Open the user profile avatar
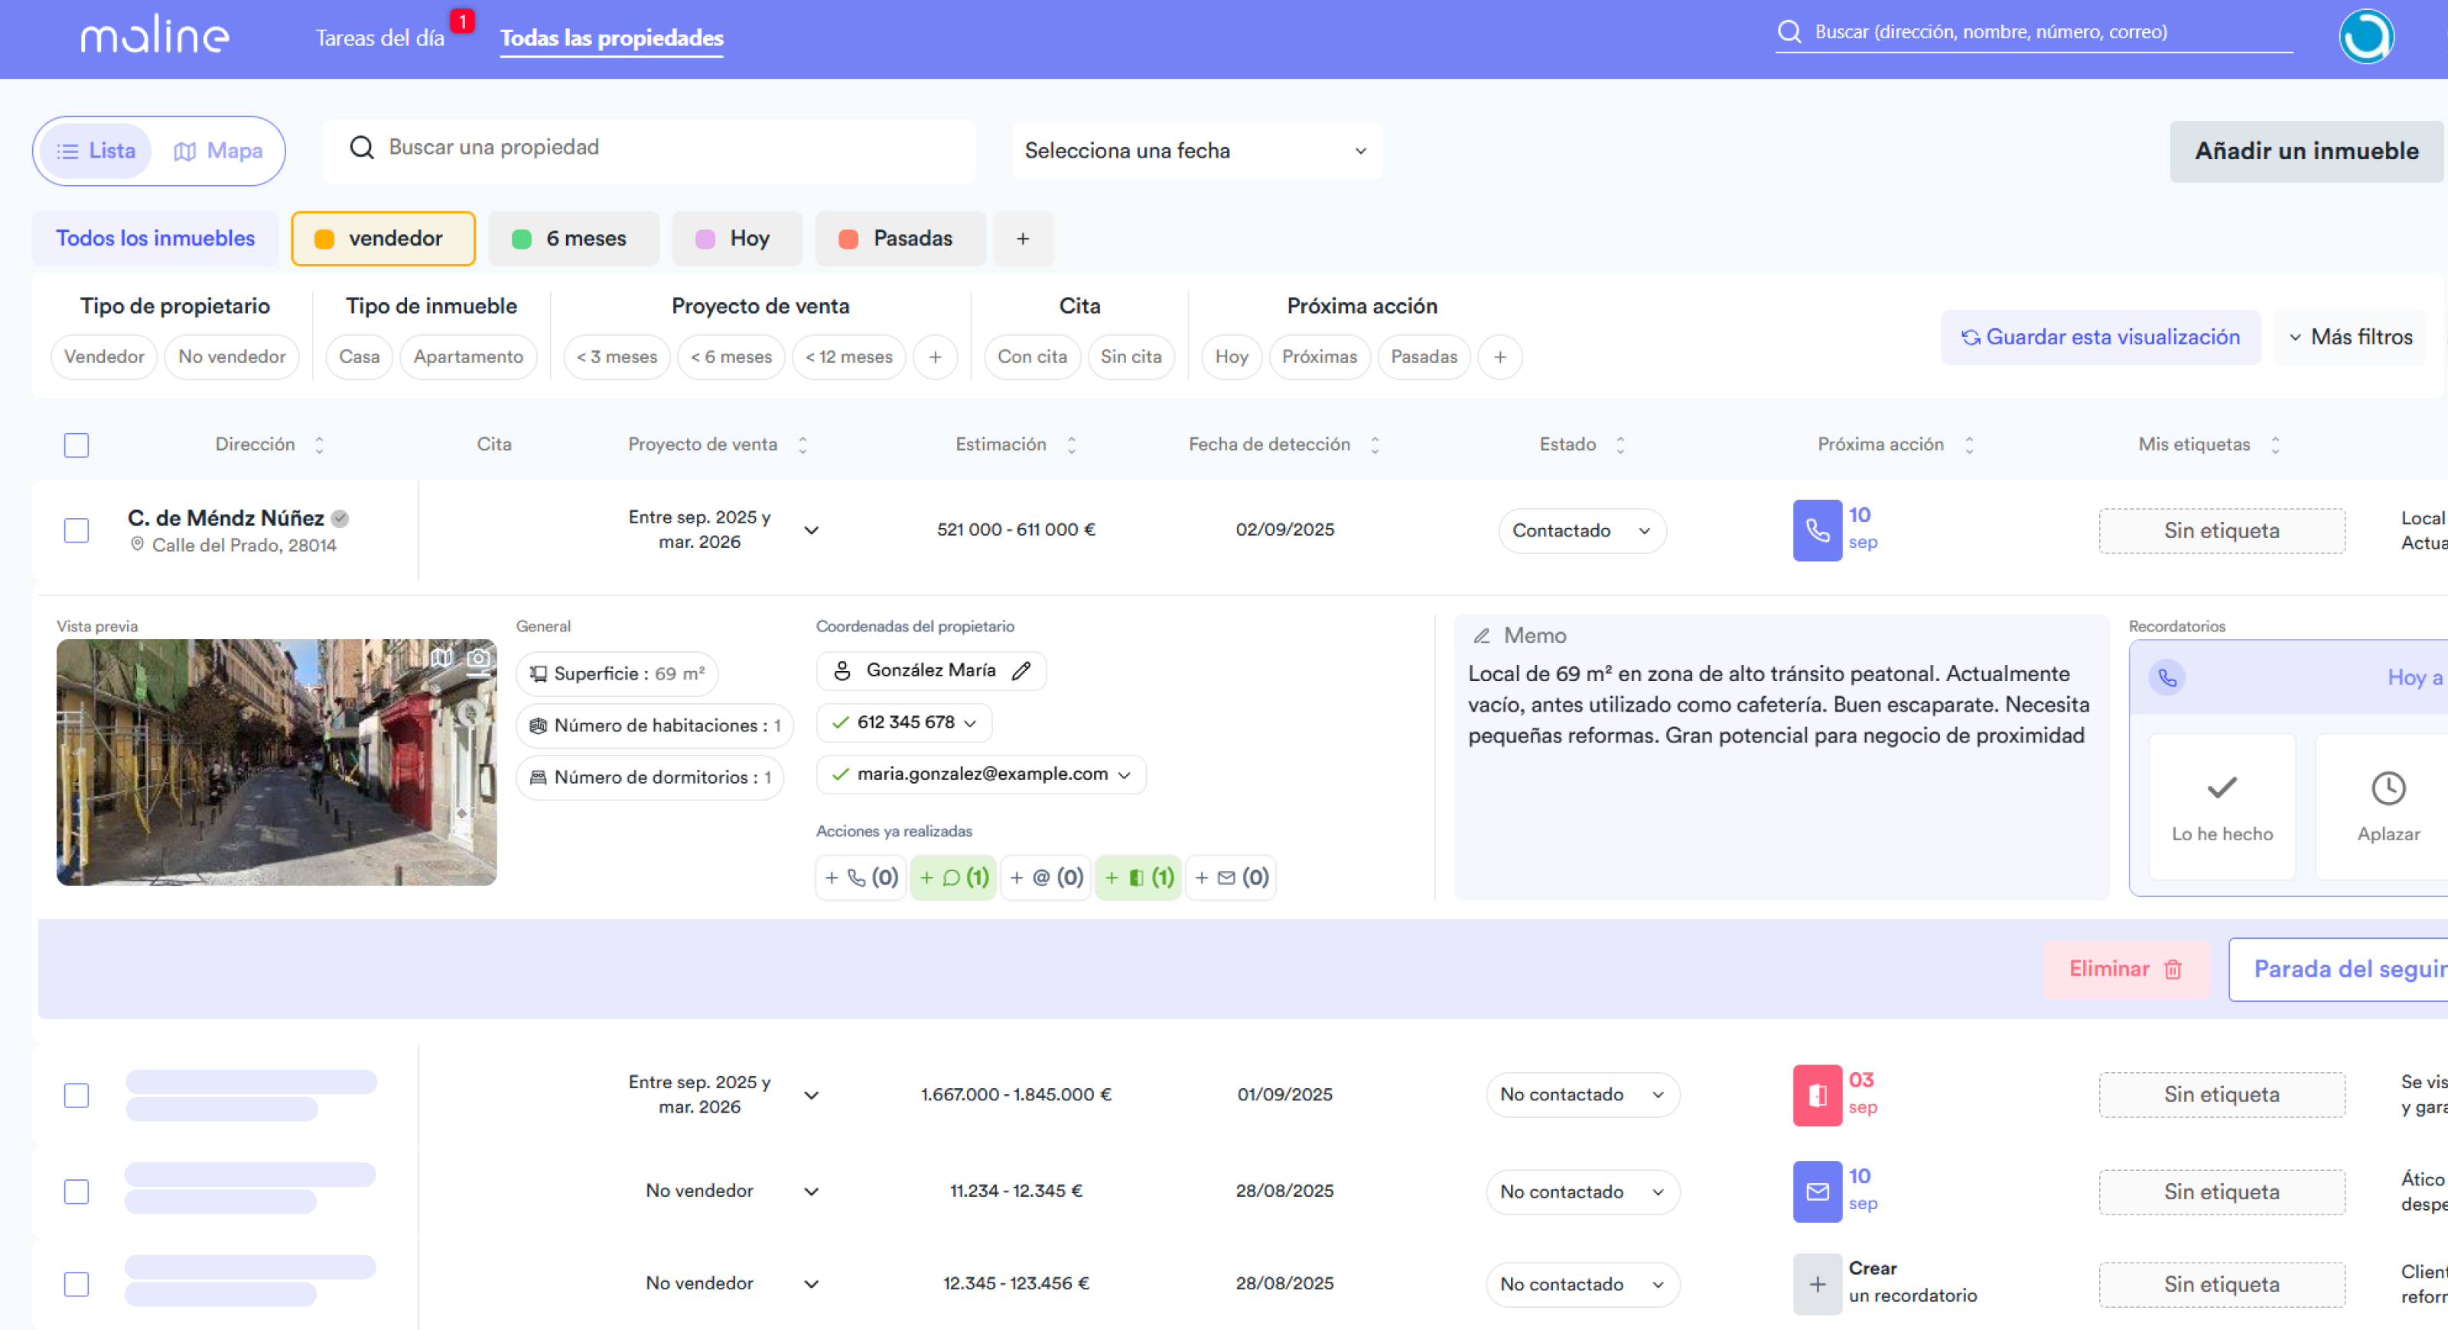This screenshot has width=2448, height=1330. coord(2365,36)
